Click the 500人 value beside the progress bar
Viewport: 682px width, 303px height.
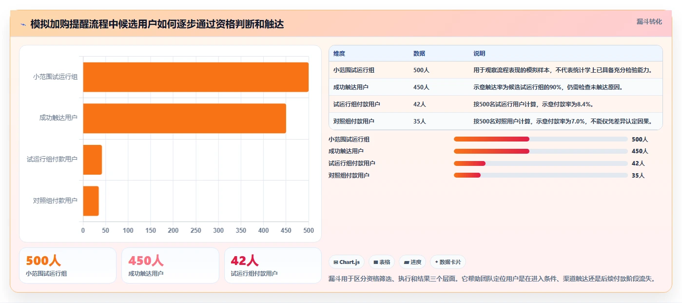pos(640,139)
